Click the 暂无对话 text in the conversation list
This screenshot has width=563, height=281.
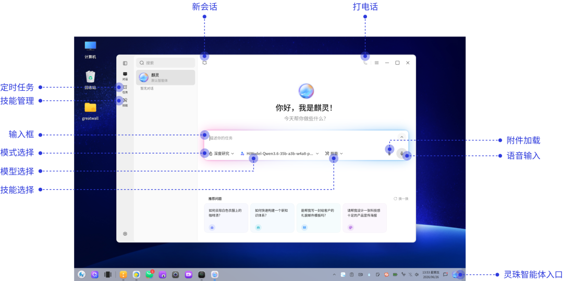coord(146,88)
